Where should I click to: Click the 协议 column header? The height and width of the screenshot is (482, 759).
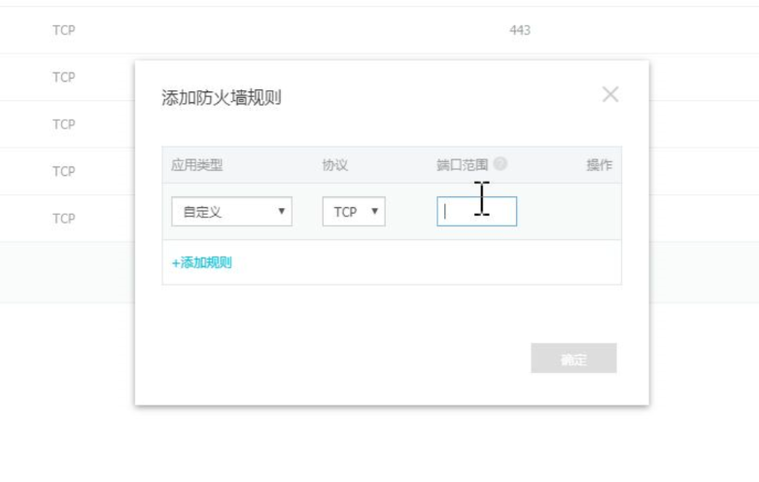(x=335, y=165)
